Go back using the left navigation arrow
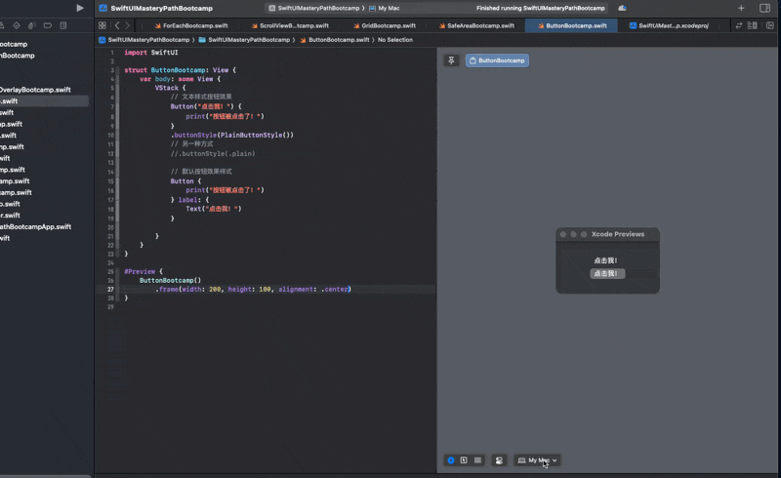This screenshot has width=781, height=478. [x=117, y=25]
